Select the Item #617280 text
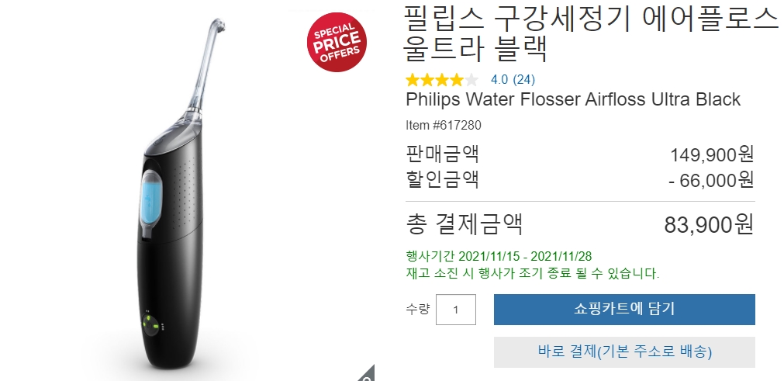Viewport: 784px width, 381px height. [444, 125]
